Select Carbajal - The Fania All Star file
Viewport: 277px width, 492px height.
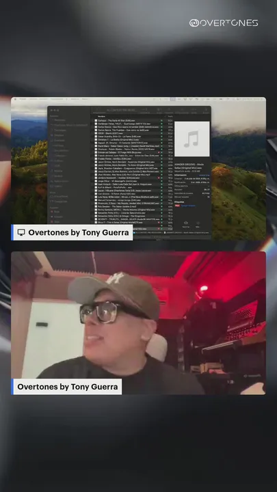point(133,120)
